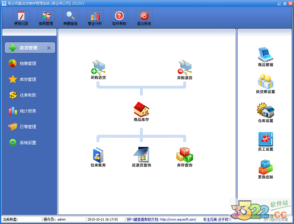Viewport: 294px width, 224px height.
Task: Open the www.eqysoft.com link in status bar
Action: coord(178,219)
